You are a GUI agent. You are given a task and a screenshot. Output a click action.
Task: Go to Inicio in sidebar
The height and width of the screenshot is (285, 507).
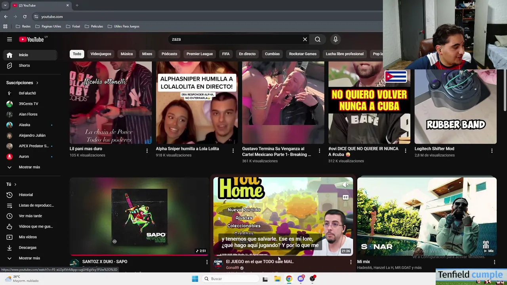(30, 55)
